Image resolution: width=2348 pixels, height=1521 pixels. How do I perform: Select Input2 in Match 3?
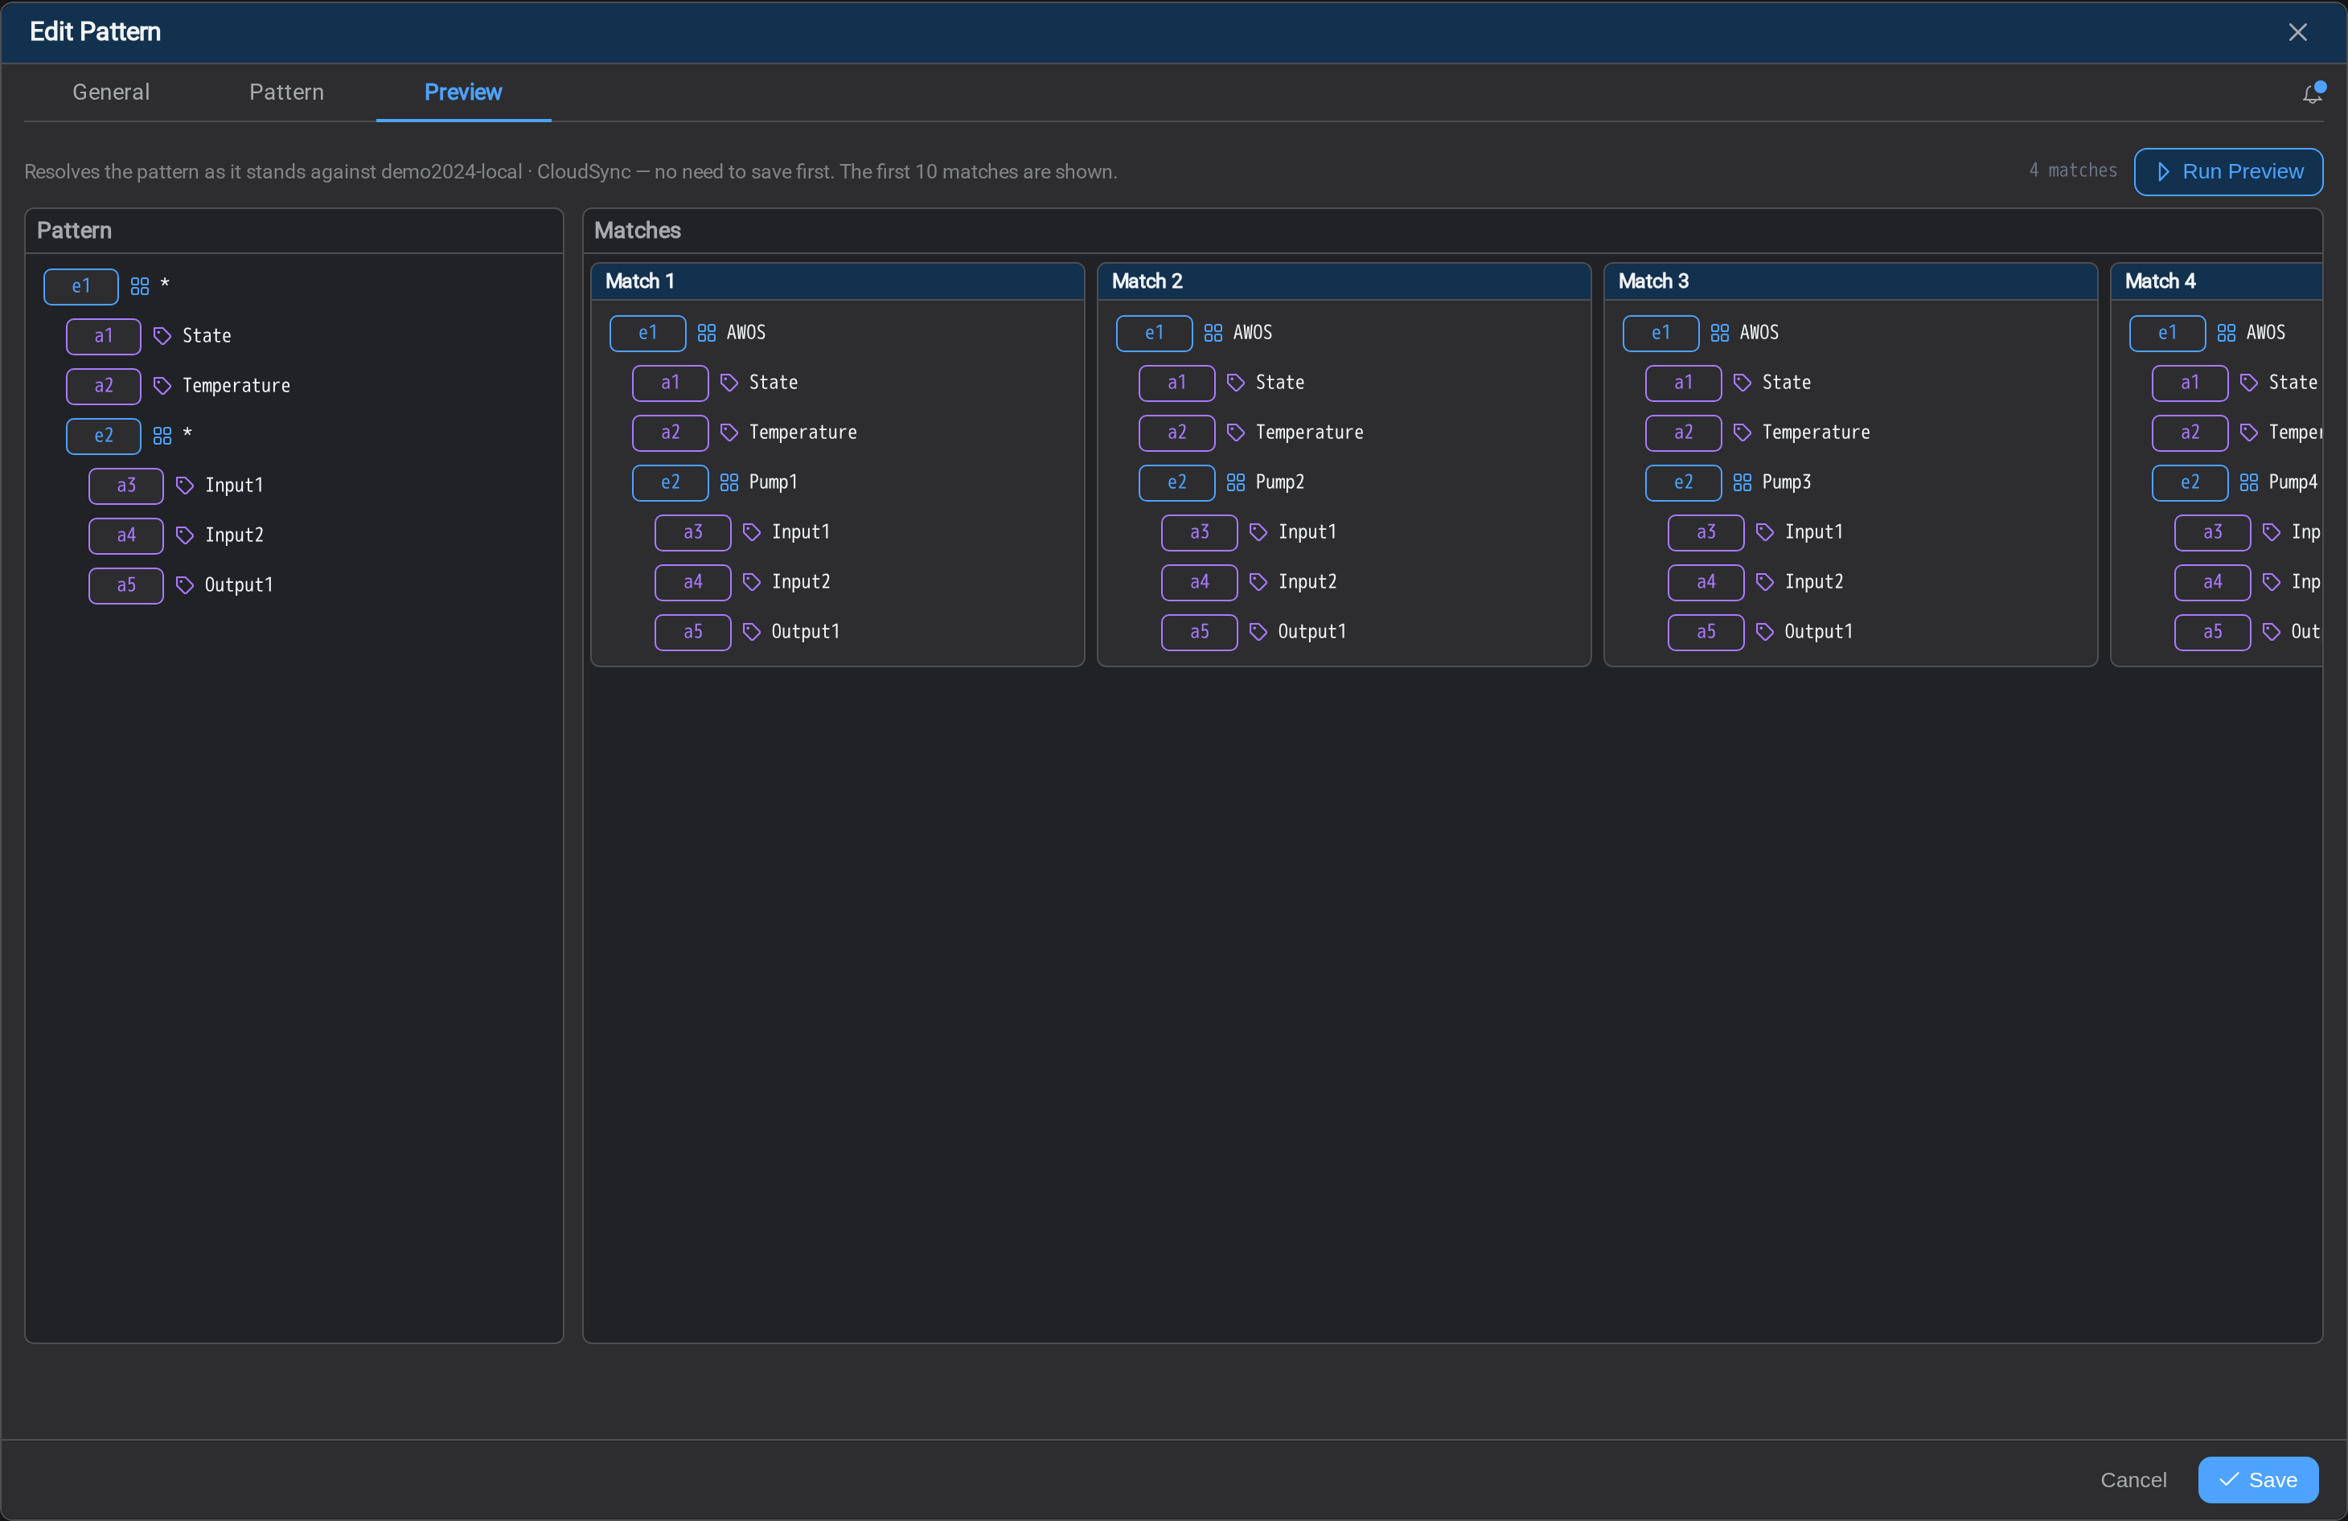(1813, 582)
